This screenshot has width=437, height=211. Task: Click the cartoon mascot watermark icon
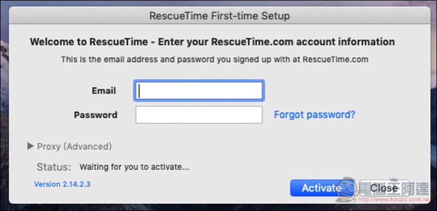pyautogui.click(x=346, y=190)
